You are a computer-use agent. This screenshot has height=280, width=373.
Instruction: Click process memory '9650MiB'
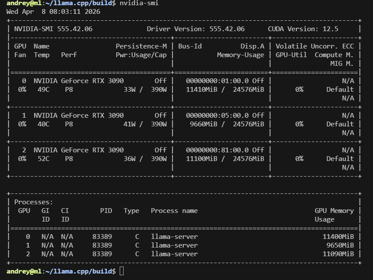click(x=340, y=245)
